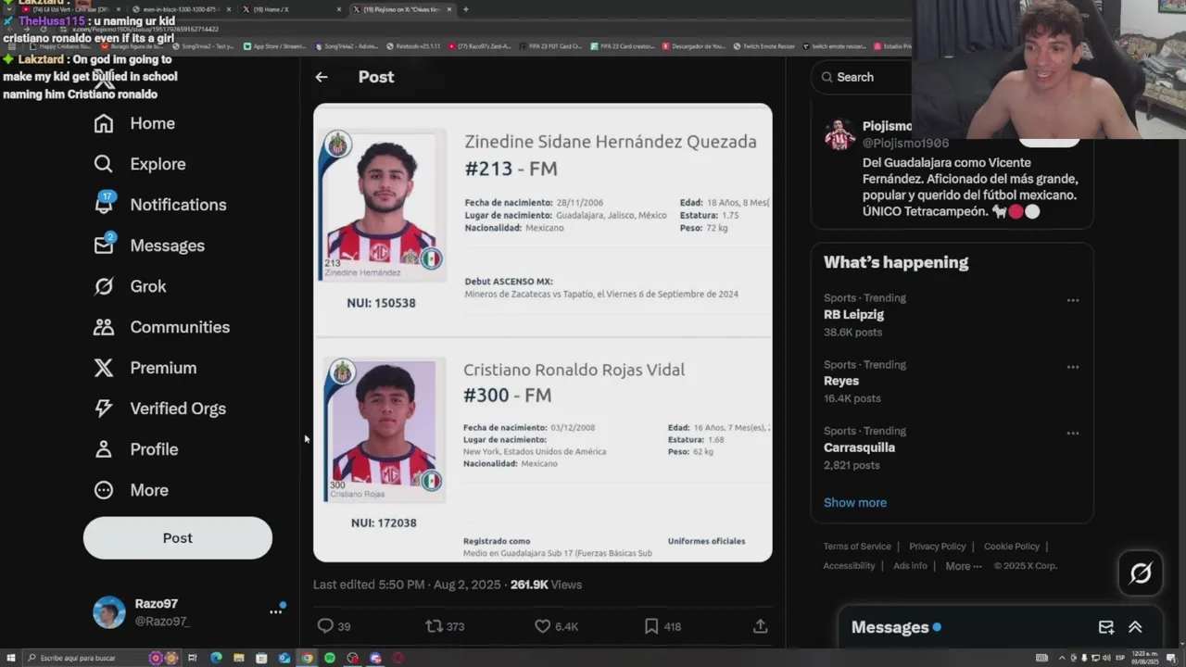Open the taskbar notification center

coord(1171,658)
